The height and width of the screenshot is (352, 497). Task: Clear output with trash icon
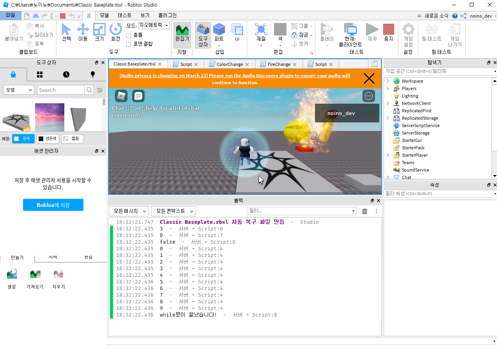tap(365, 211)
